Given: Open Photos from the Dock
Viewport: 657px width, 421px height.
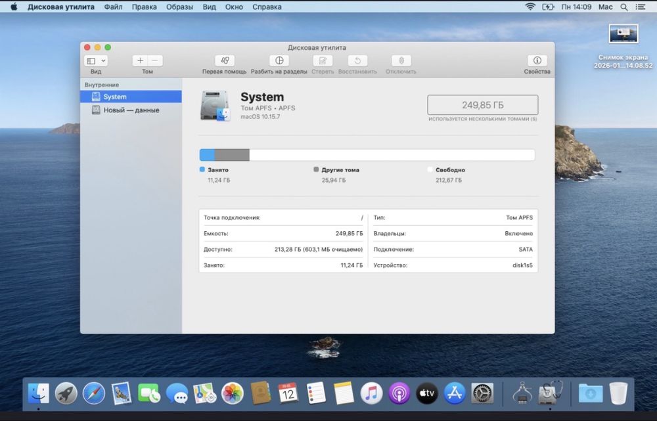Looking at the screenshot, I should coord(232,393).
